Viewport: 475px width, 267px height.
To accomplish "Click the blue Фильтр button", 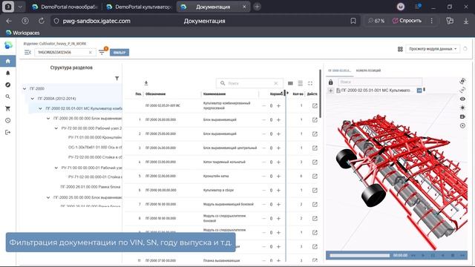I will pos(119,53).
